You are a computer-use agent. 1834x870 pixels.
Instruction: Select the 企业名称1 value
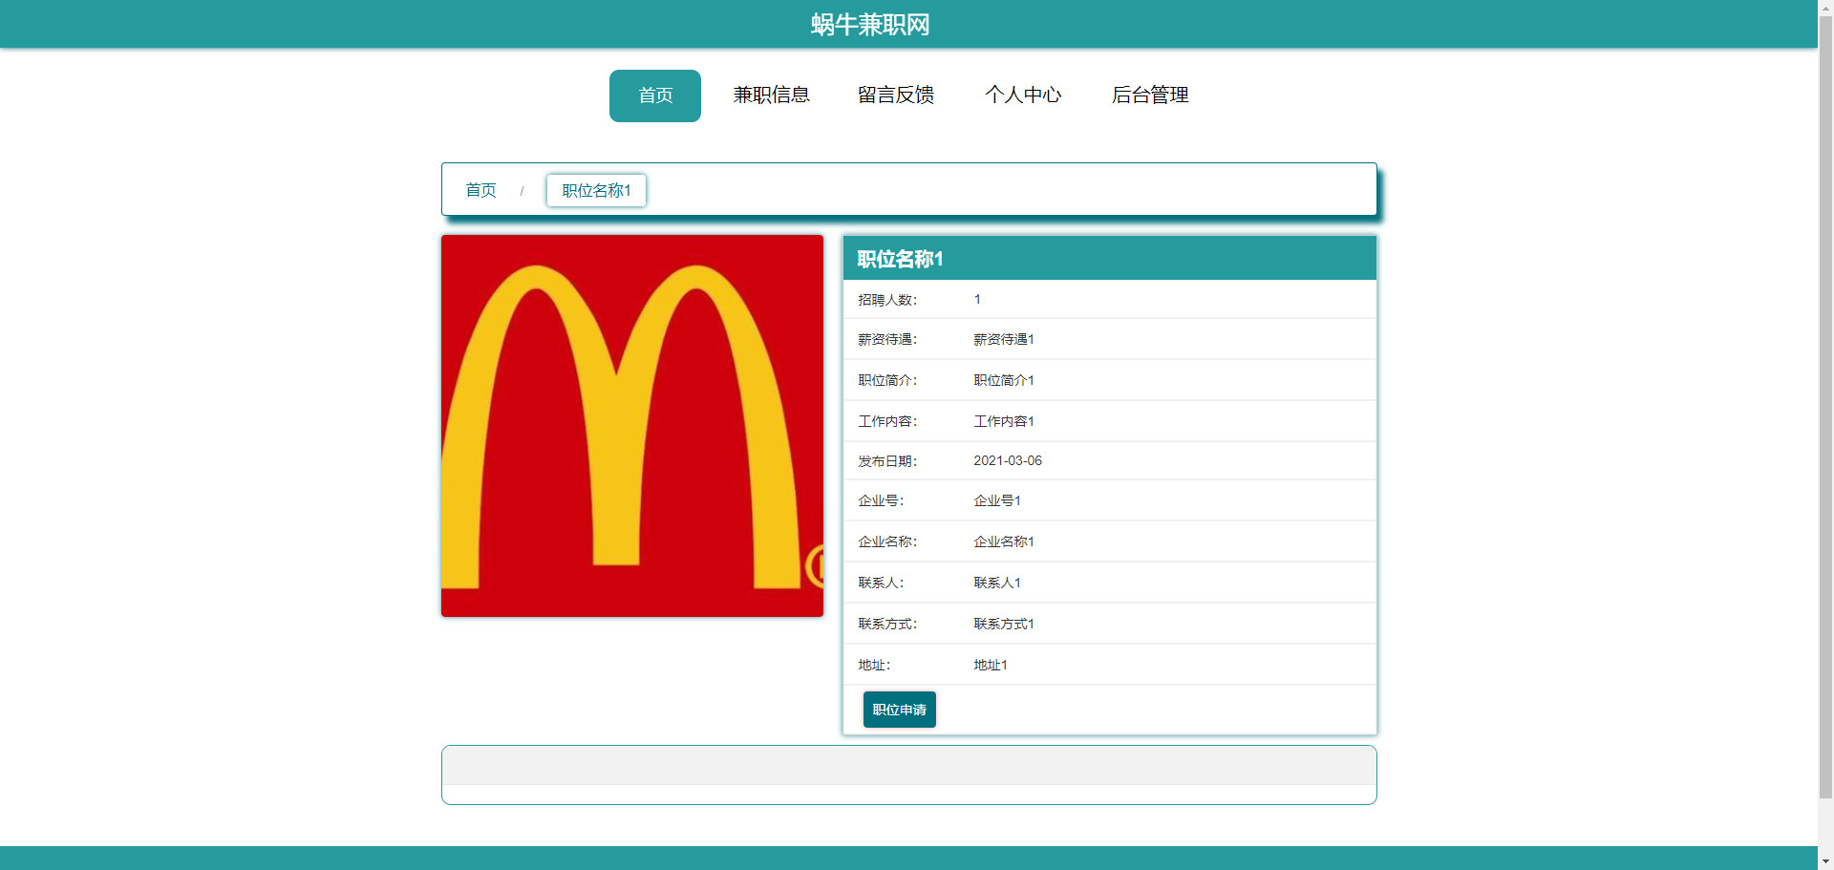click(x=1004, y=541)
